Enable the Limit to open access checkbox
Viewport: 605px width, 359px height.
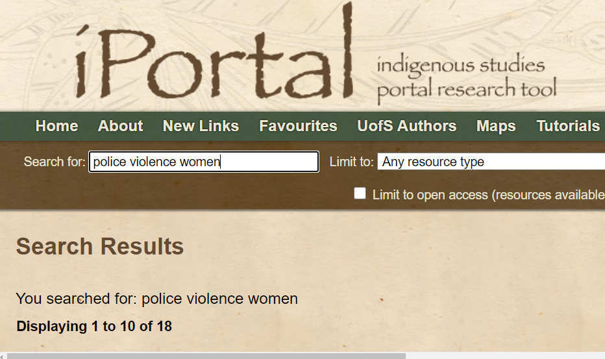pyautogui.click(x=360, y=193)
